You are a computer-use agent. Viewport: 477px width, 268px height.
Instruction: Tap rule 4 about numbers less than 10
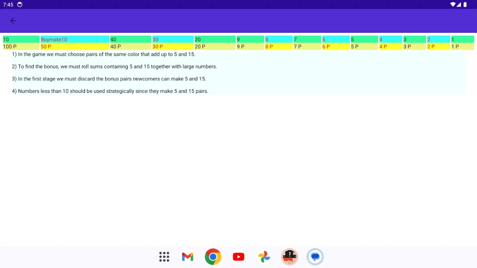[x=110, y=91]
